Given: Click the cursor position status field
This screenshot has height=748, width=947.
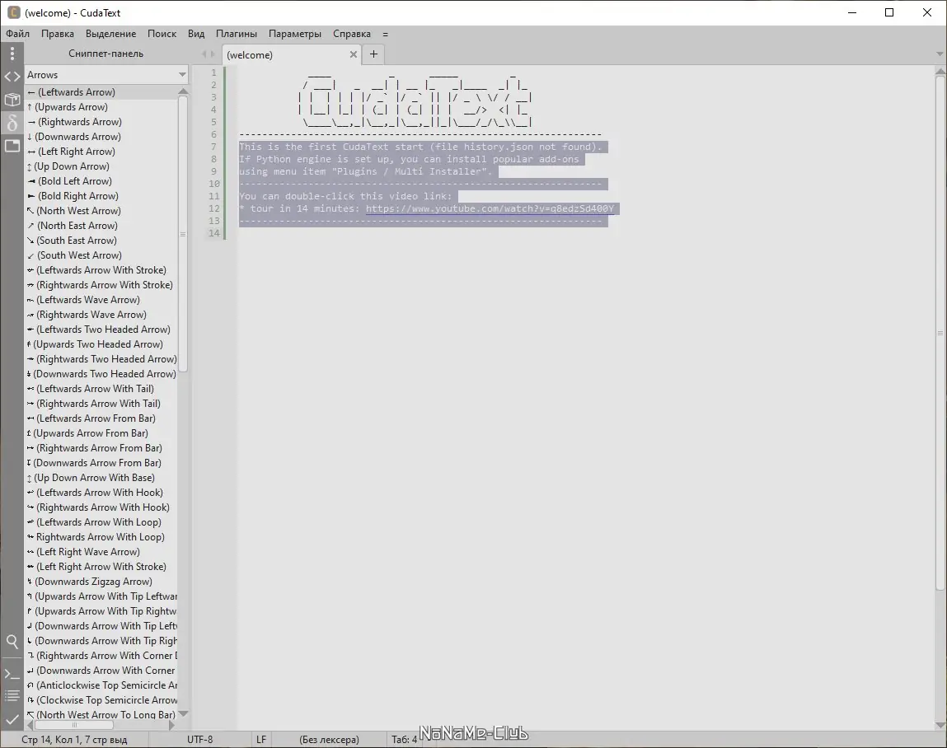Looking at the screenshot, I should (74, 740).
